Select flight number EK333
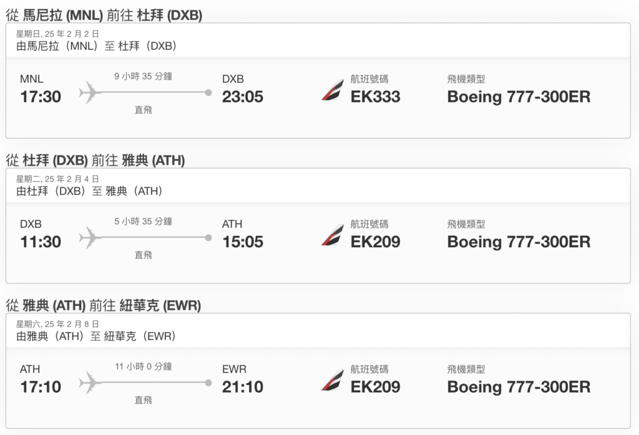 (375, 97)
